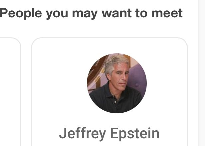Click the gap between the two suggestion cards
205x146 pixels.
pos(26,92)
